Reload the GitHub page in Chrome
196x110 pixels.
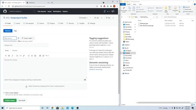click(x=9, y=6)
